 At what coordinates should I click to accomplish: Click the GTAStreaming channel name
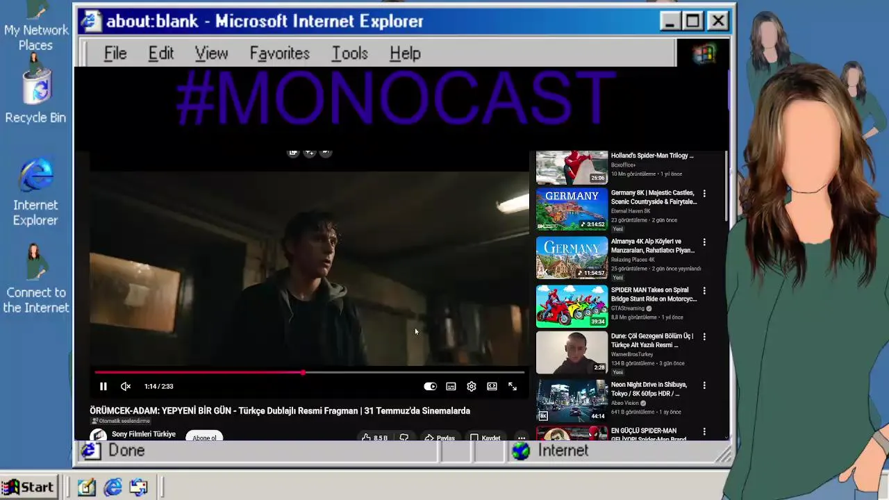(x=628, y=308)
